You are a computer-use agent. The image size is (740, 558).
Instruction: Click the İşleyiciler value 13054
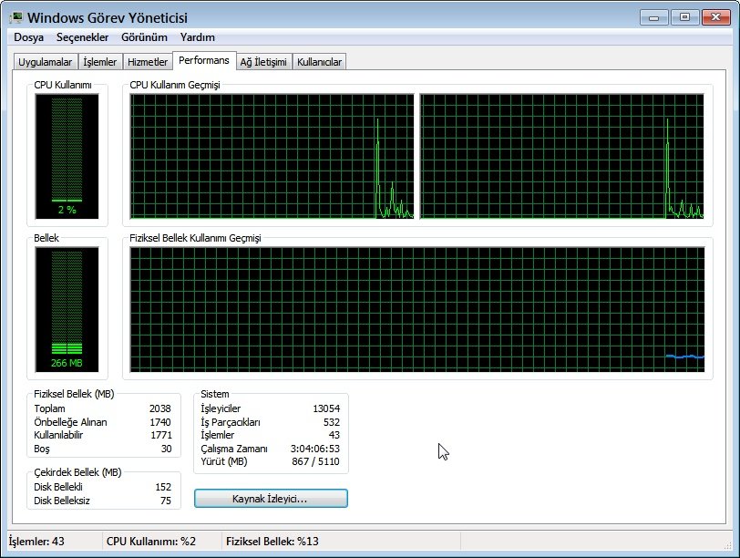click(326, 408)
